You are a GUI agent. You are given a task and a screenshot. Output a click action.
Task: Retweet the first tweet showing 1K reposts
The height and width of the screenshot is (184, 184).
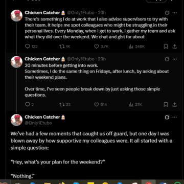pyautogui.click(x=65, y=47)
